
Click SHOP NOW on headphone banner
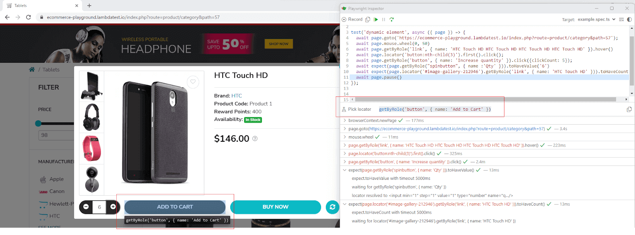pyautogui.click(x=279, y=44)
